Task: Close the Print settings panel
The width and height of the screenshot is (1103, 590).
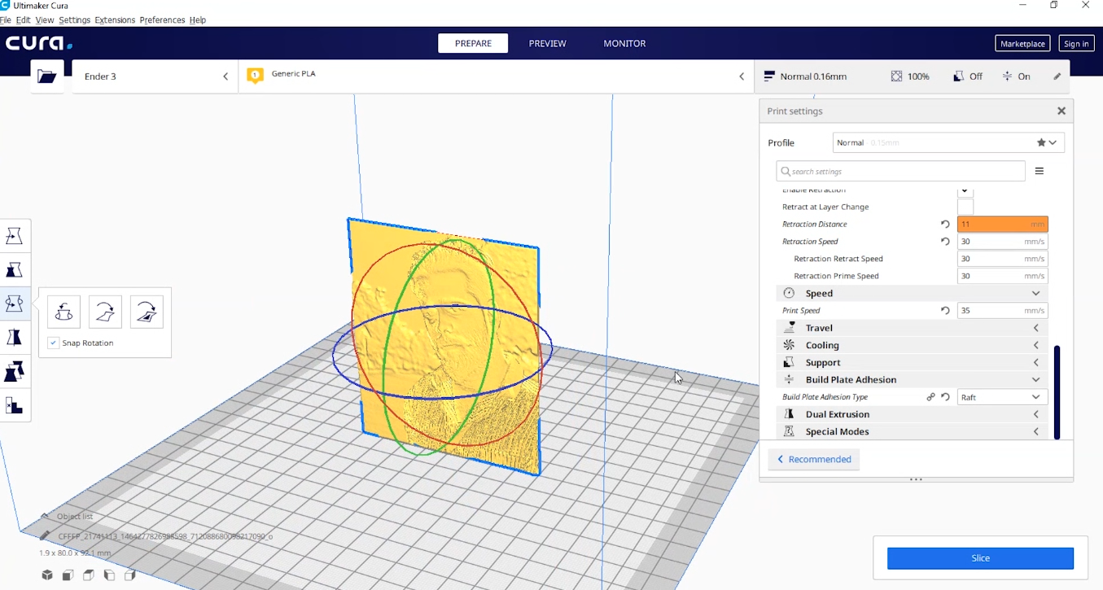Action: pyautogui.click(x=1061, y=111)
